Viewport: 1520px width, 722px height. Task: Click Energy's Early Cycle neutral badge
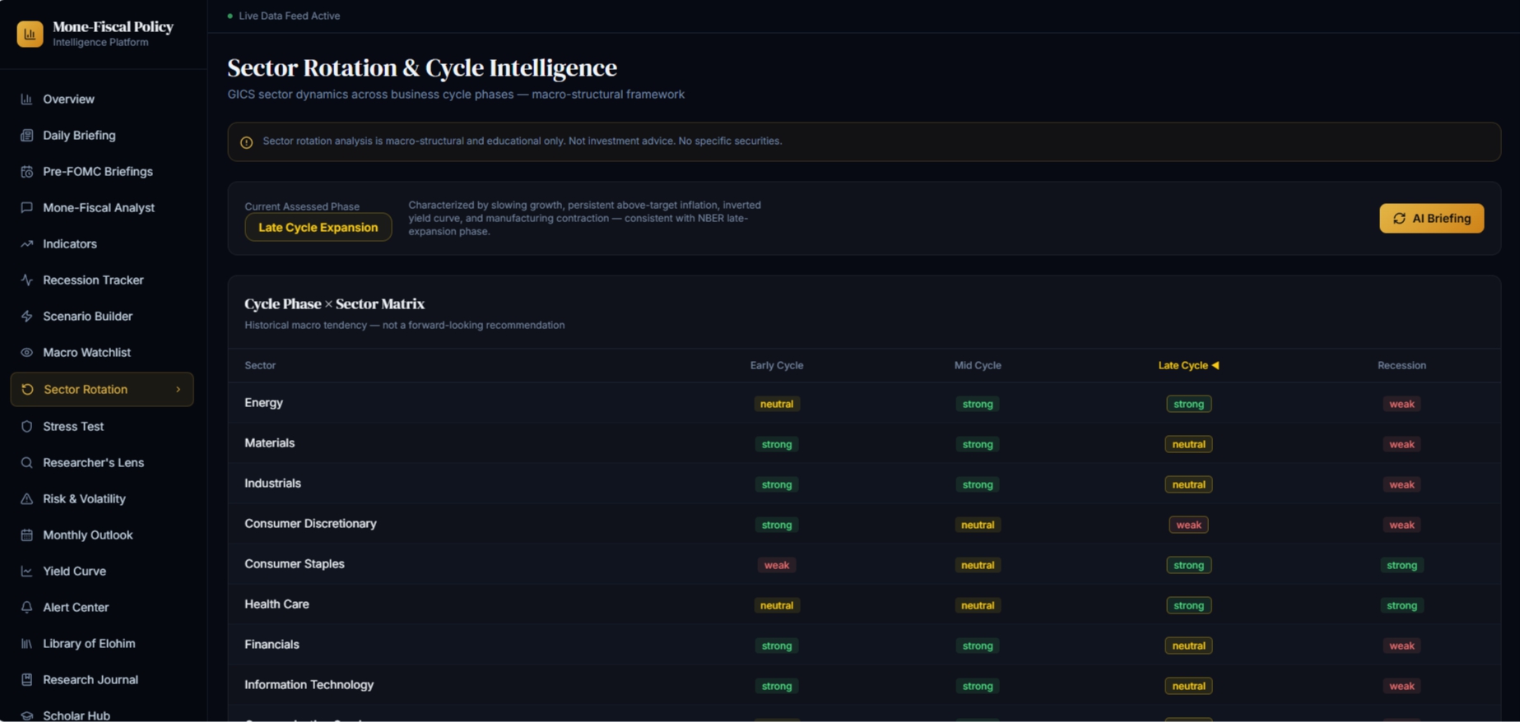(776, 404)
